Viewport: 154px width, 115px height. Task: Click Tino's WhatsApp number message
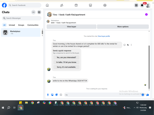pos(70,81)
